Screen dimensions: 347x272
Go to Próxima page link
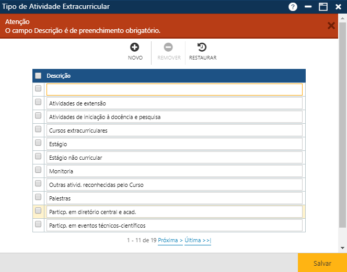pyautogui.click(x=170, y=240)
